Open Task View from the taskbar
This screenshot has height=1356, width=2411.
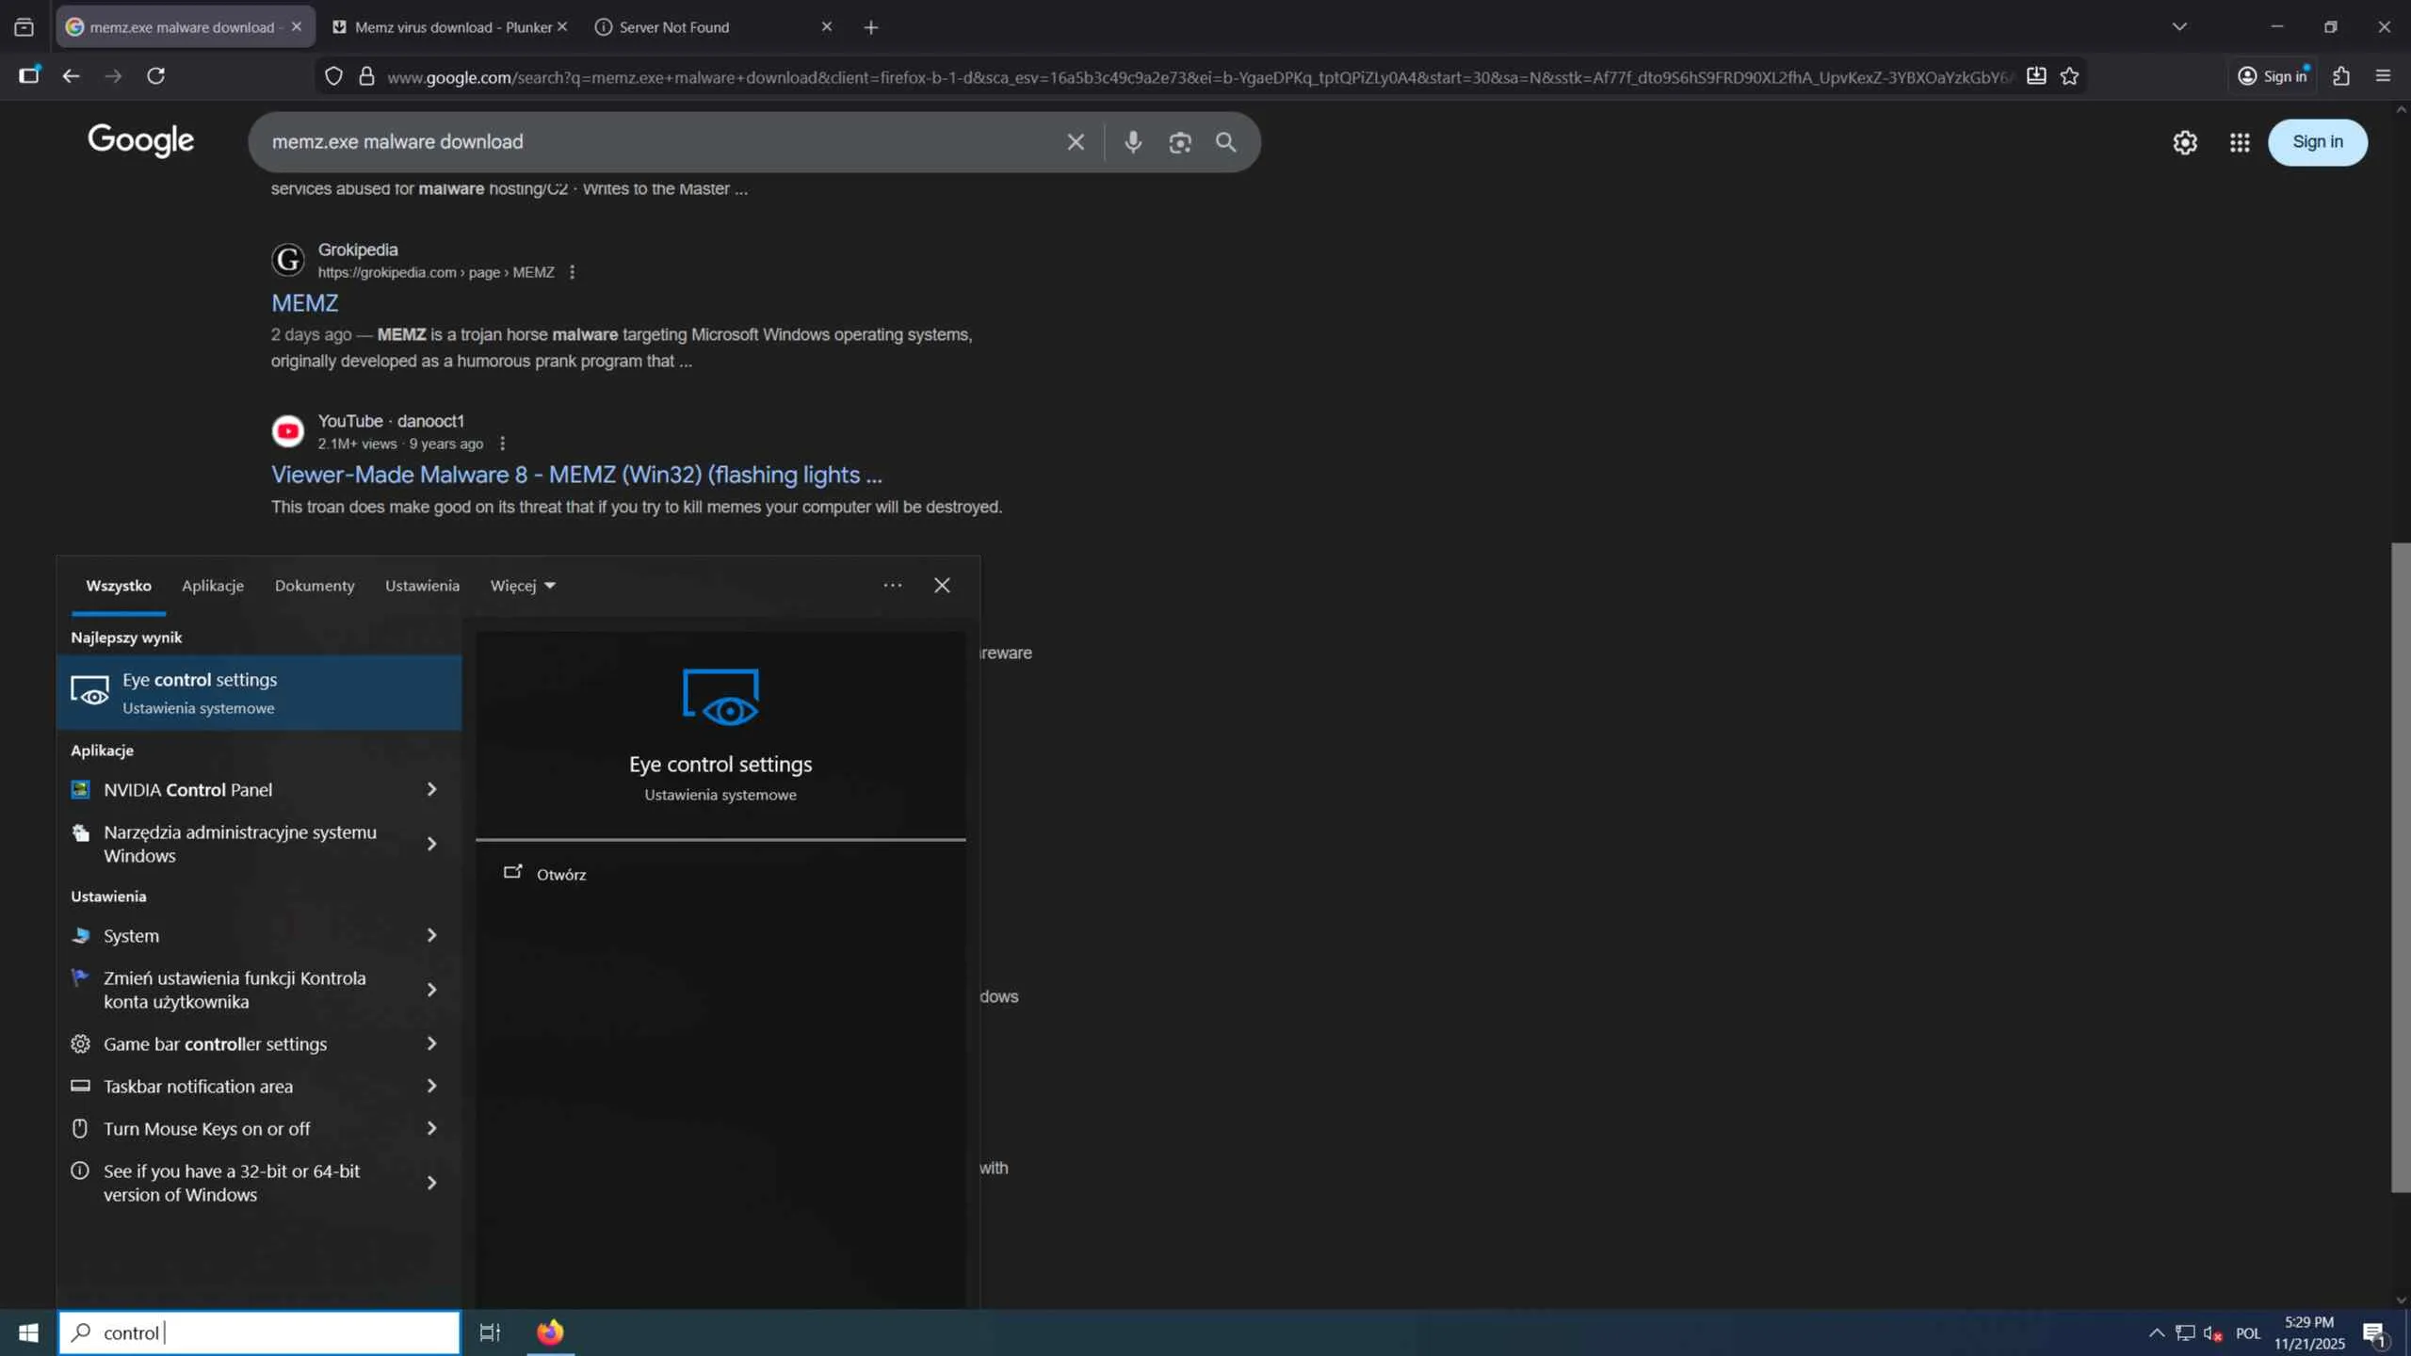pos(490,1332)
